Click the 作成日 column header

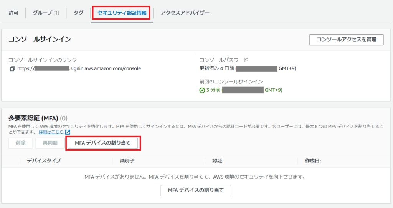[x=313, y=161]
